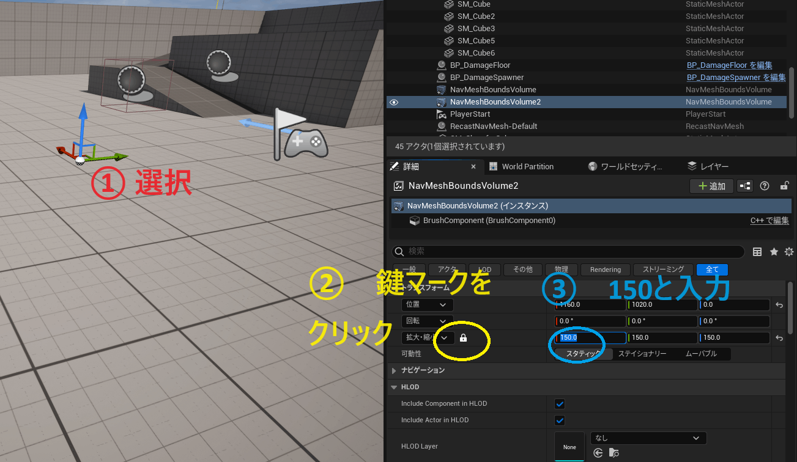
Task: Filter properties by 物理
Action: click(x=561, y=269)
